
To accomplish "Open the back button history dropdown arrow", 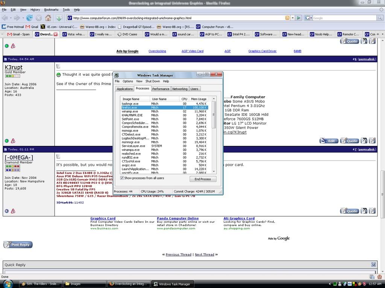I will pyautogui.click(x=11, y=18).
